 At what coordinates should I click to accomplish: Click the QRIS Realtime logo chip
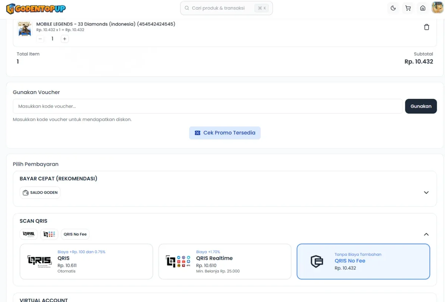[x=49, y=234]
